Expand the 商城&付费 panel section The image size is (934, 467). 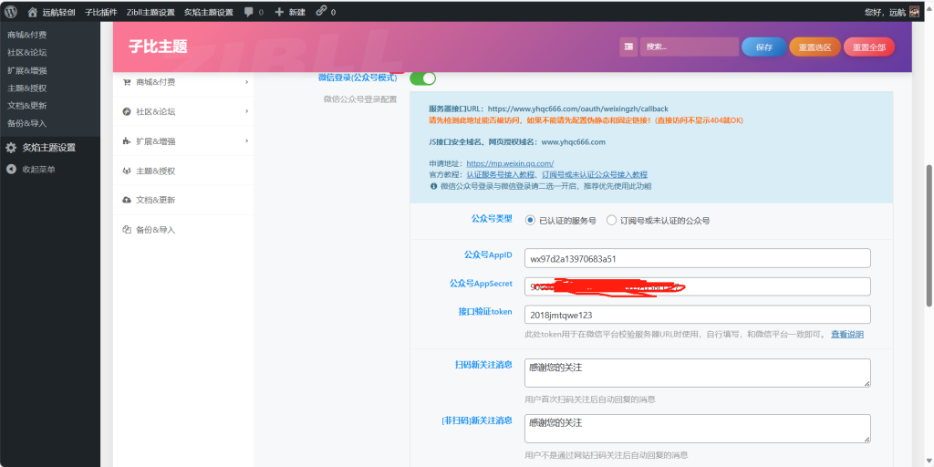click(x=183, y=82)
